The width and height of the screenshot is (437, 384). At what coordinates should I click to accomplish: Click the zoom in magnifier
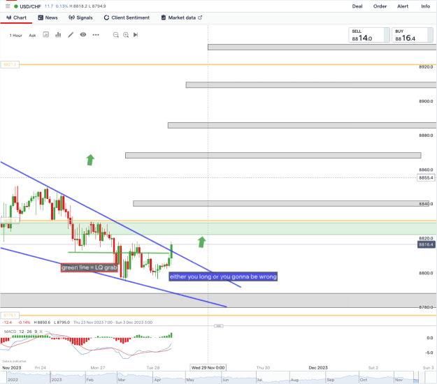(x=126, y=35)
